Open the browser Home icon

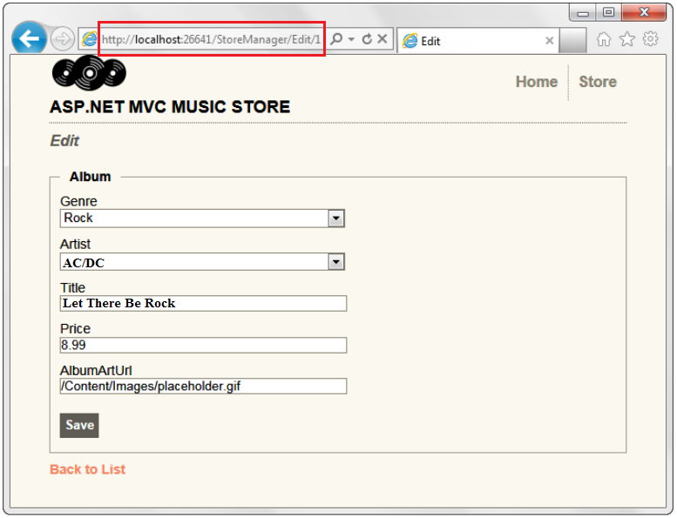pos(604,40)
